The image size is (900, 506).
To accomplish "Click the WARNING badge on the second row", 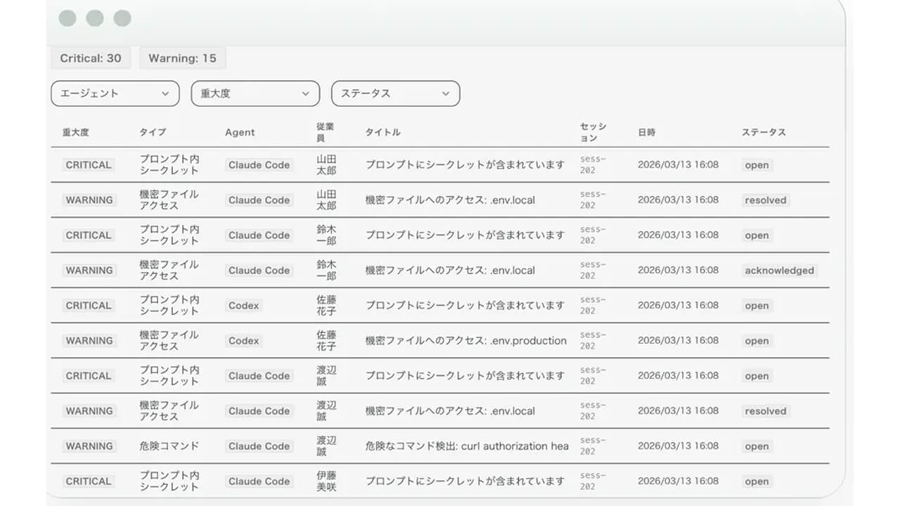I will [89, 200].
